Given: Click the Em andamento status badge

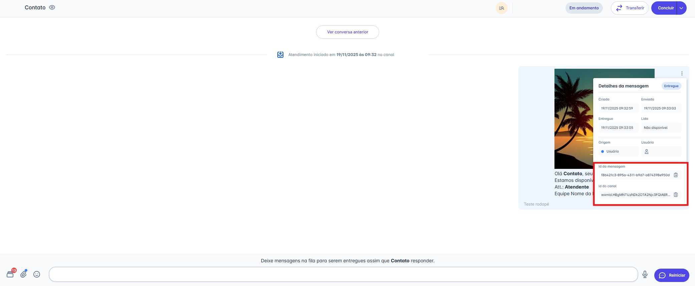Looking at the screenshot, I should click(584, 8).
